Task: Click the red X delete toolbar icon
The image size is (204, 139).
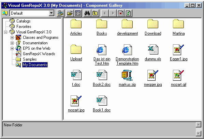Action: click(121, 13)
